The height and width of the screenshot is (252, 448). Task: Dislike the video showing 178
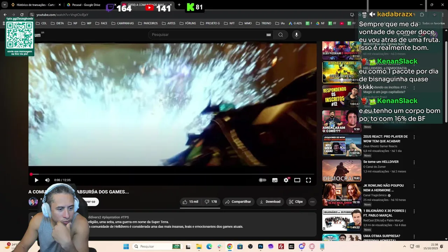tap(211, 202)
